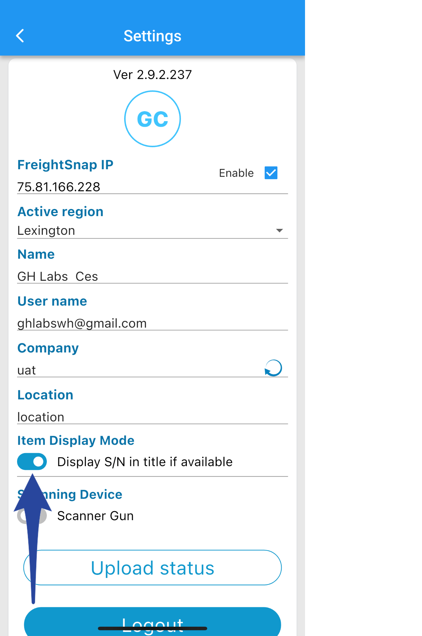
Task: Tap Display S/N in title label
Action: (145, 462)
